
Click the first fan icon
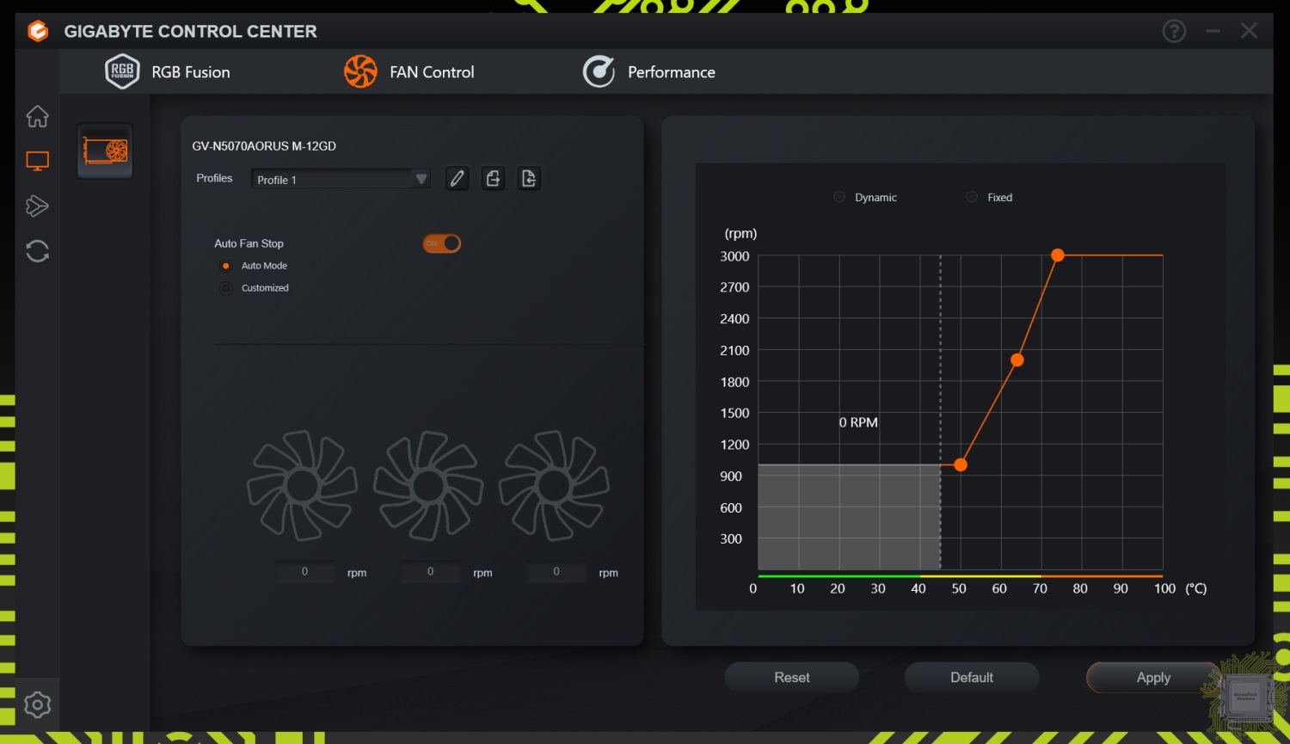point(302,486)
